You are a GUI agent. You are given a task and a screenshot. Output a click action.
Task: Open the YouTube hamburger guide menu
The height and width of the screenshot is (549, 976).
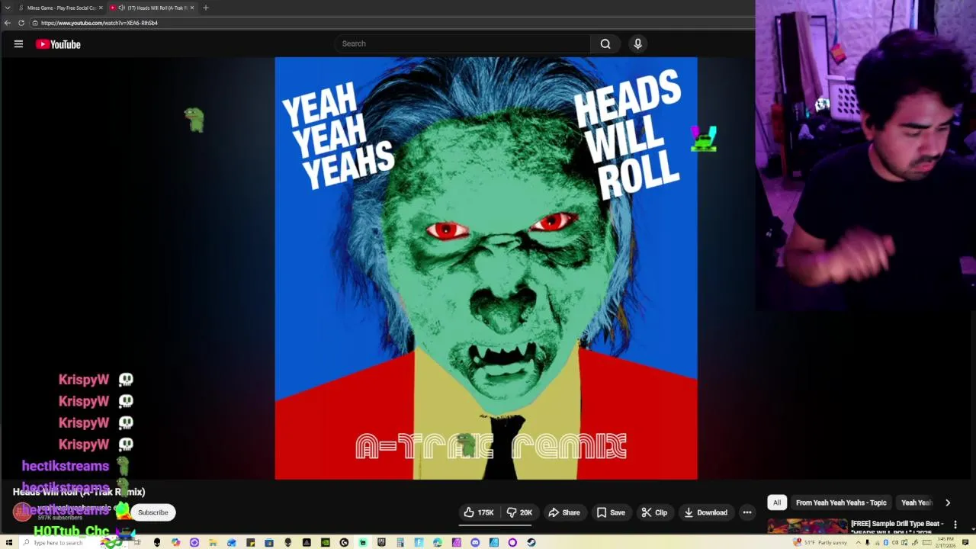point(18,44)
